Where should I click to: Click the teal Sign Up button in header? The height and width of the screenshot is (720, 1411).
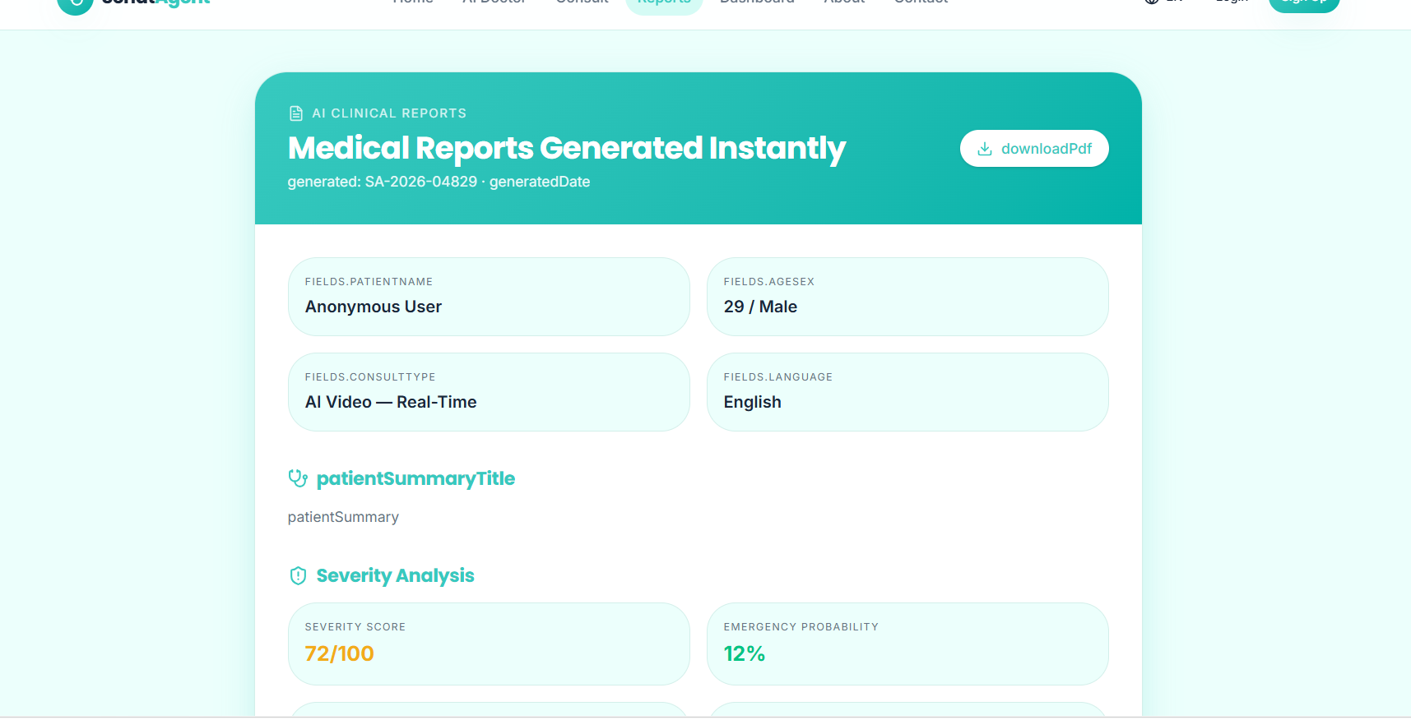[1304, 3]
